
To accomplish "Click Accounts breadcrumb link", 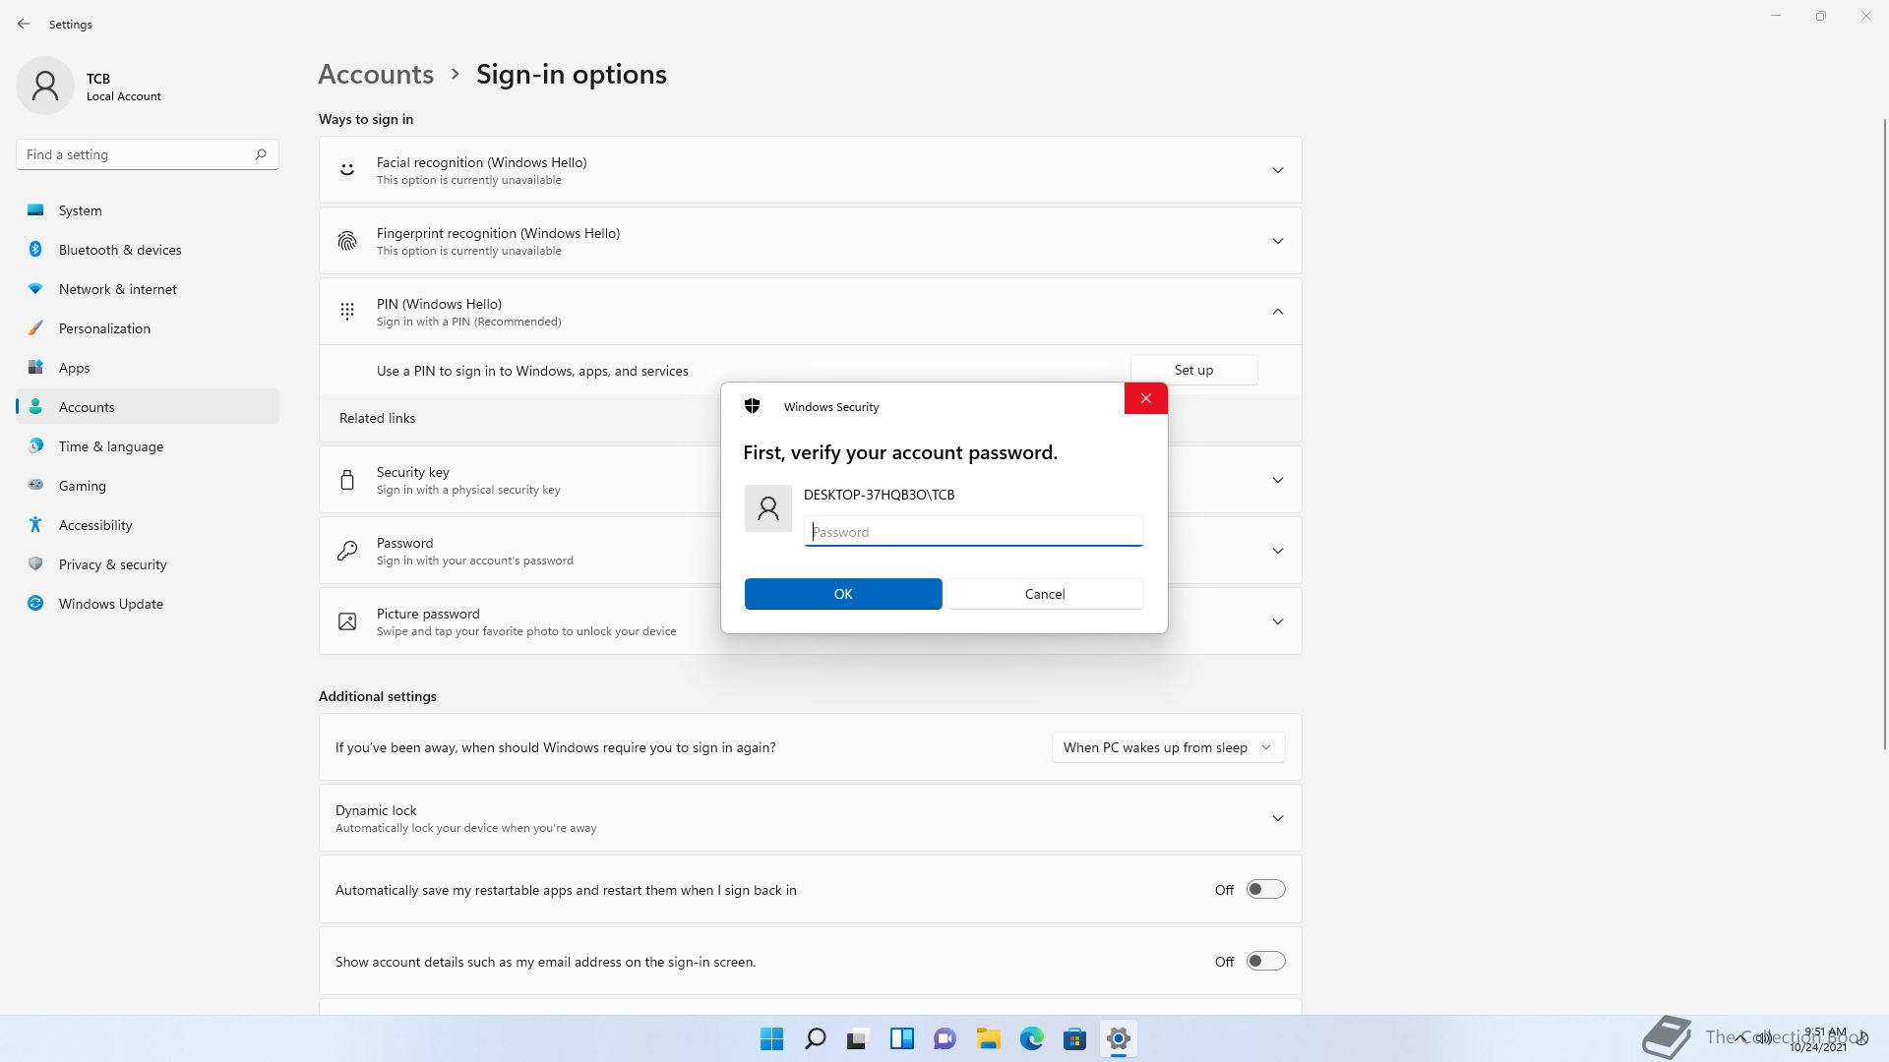I will (x=376, y=74).
